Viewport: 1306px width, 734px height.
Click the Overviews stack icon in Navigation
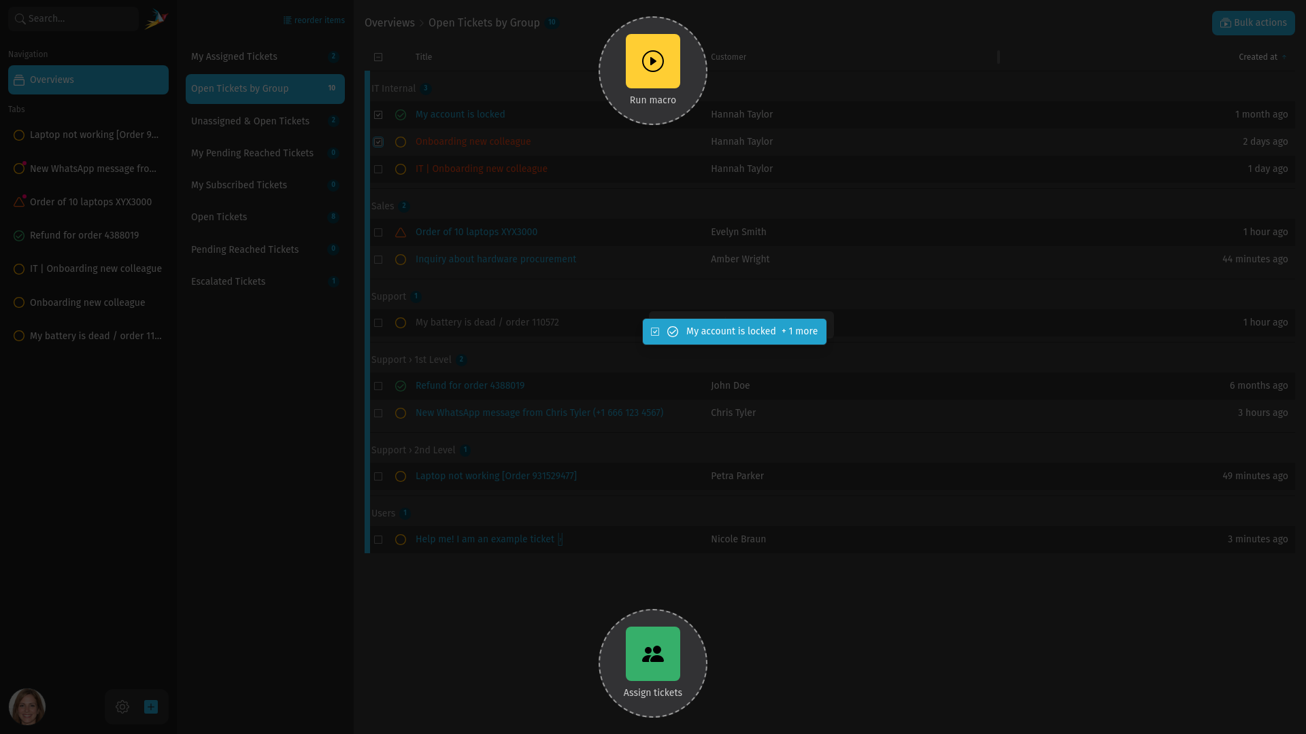coord(18,80)
